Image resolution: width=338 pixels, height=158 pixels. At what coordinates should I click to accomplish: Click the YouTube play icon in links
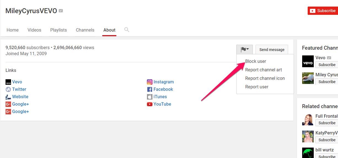(x=150, y=104)
